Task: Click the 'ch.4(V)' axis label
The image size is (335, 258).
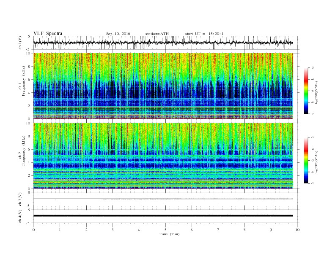Action: [20, 216]
